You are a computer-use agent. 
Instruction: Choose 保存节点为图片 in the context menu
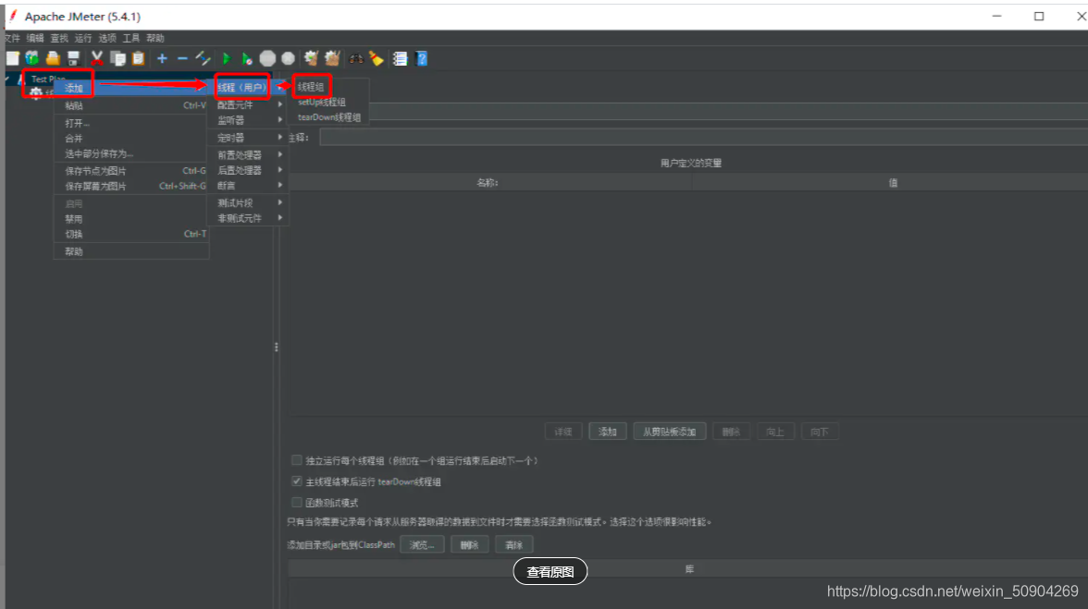[131, 170]
